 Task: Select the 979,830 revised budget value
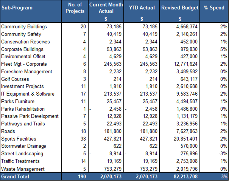[x=189, y=49]
